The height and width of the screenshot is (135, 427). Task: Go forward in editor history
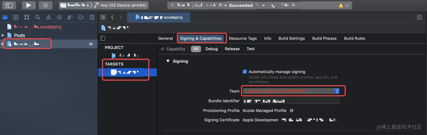pyautogui.click(x=121, y=17)
